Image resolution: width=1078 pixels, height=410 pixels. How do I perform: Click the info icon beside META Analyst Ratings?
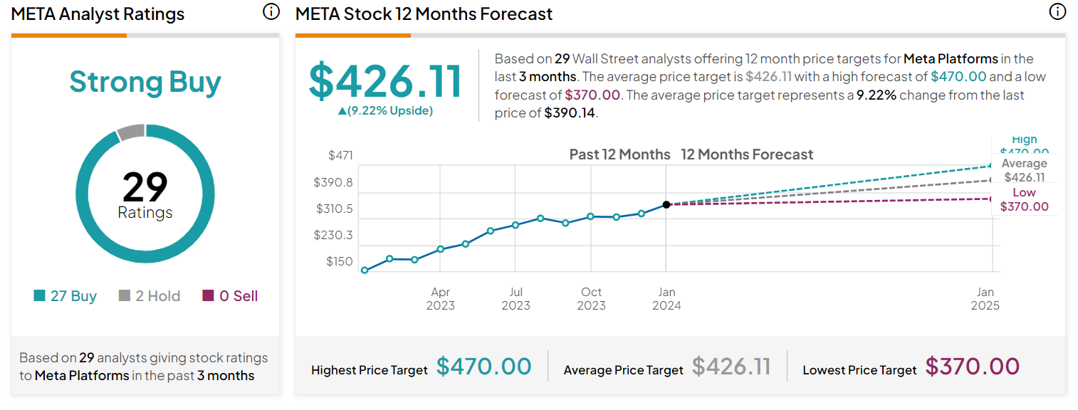click(x=271, y=12)
